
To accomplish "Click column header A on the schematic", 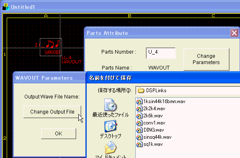I will [x=46, y=16].
